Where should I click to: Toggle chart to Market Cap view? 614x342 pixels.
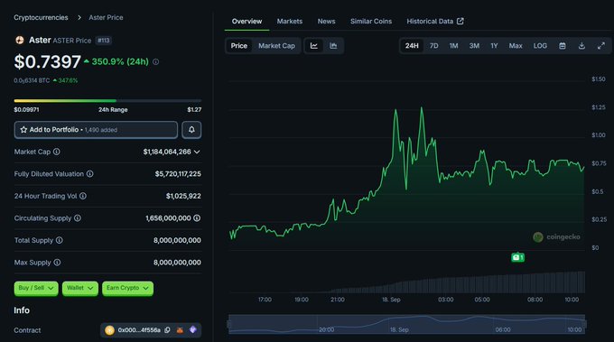[276, 46]
